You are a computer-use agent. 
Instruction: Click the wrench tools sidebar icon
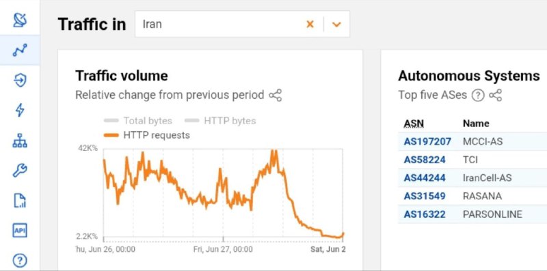point(20,171)
